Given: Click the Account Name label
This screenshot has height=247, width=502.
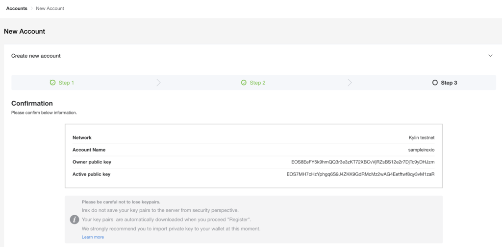Looking at the screenshot, I should [x=89, y=150].
